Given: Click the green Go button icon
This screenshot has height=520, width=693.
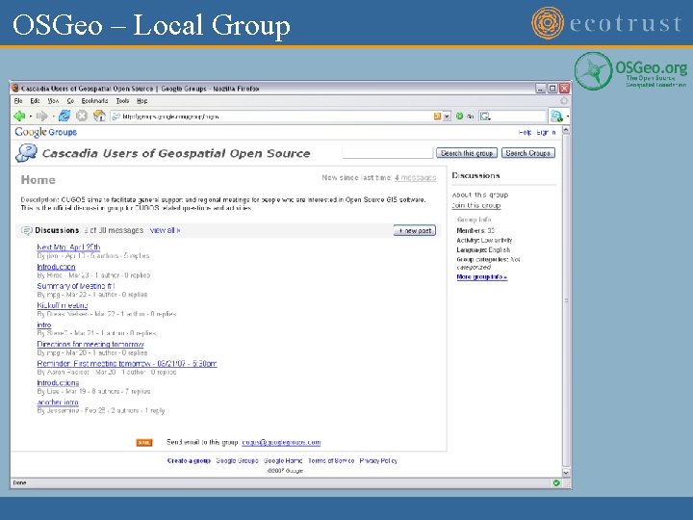Looking at the screenshot, I should click(460, 117).
